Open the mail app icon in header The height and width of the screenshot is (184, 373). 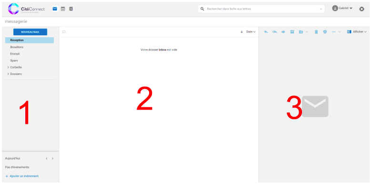tap(55, 9)
